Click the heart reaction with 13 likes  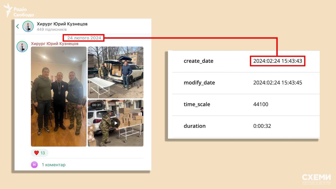[40, 153]
